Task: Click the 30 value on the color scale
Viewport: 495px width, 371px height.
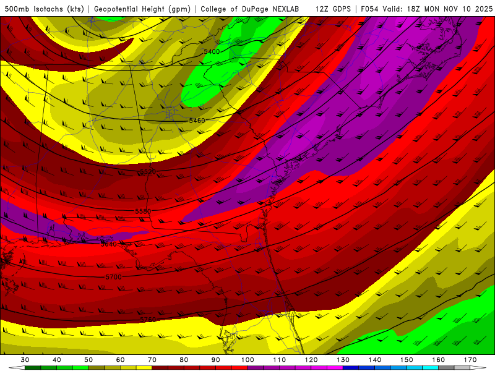Action: pyautogui.click(x=25, y=360)
